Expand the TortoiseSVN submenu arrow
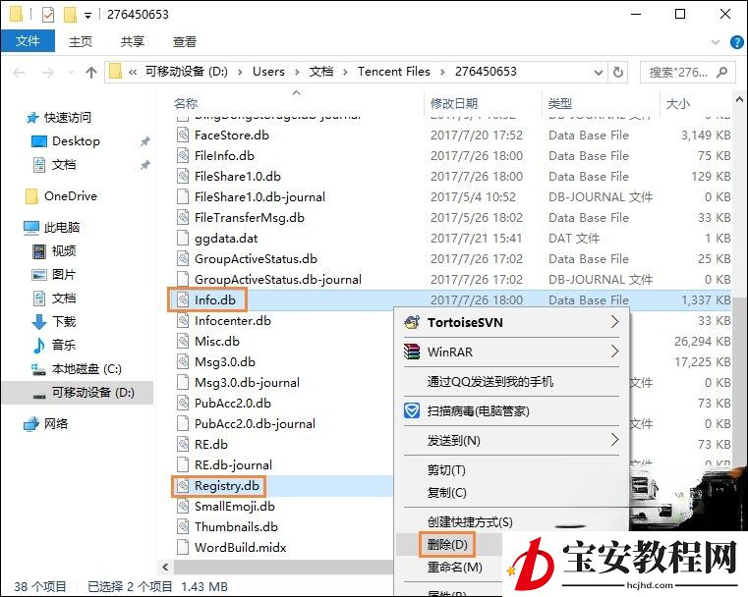Image resolution: width=748 pixels, height=597 pixels. [x=614, y=322]
